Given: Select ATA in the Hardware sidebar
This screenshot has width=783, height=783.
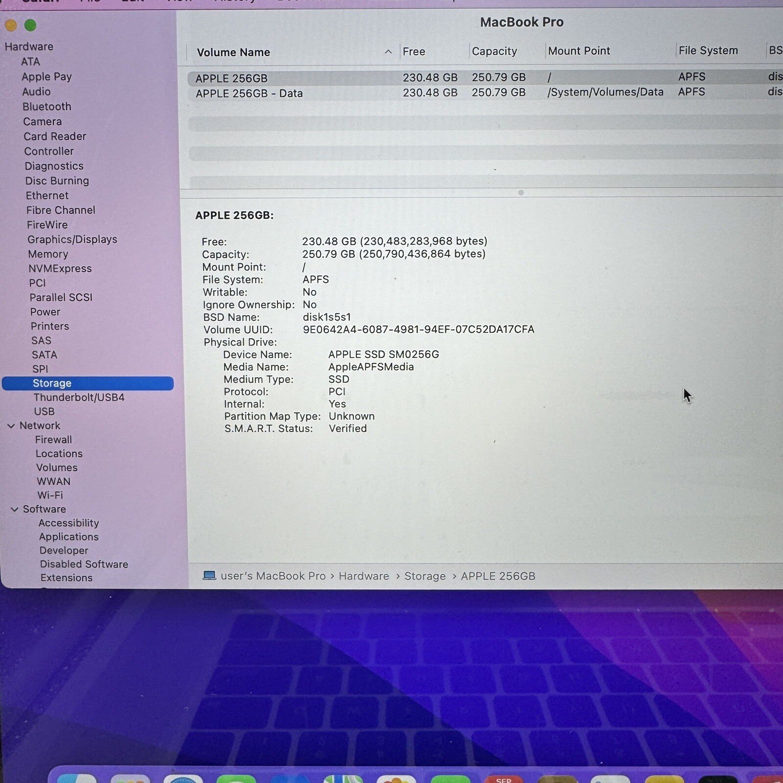Looking at the screenshot, I should (x=30, y=62).
